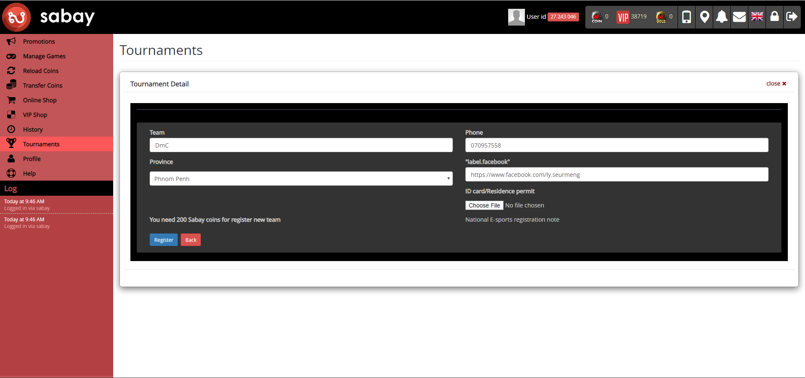The image size is (805, 378).
Task: Open notifications bell icon
Action: [722, 17]
